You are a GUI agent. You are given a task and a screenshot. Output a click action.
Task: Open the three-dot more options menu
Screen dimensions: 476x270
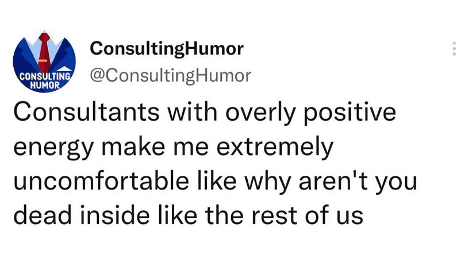tap(454, 49)
